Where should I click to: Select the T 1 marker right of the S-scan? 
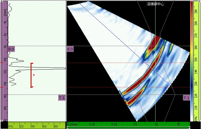point(186,98)
